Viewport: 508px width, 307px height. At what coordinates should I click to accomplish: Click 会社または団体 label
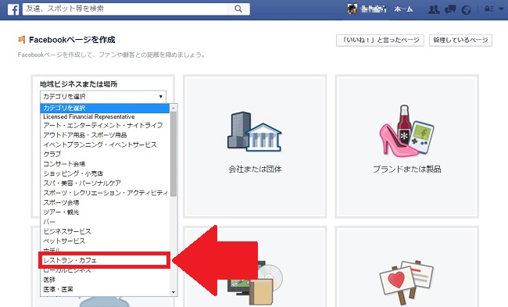click(x=255, y=169)
